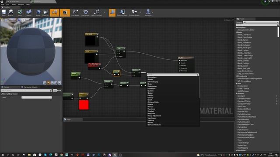
Task: Click the property matrix grid icon in Details
Action: [55, 90]
